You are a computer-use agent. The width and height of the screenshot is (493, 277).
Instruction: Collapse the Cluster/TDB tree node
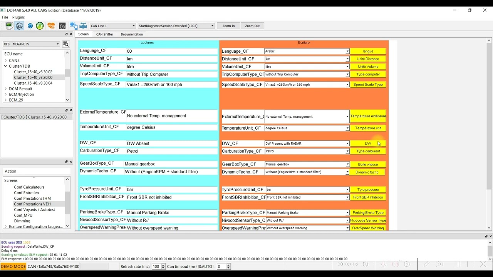point(6,66)
